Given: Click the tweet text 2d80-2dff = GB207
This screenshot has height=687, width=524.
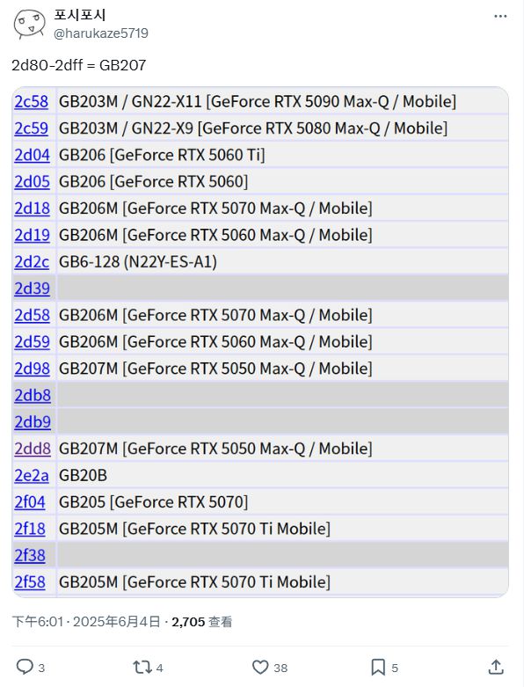Looking at the screenshot, I should (79, 66).
